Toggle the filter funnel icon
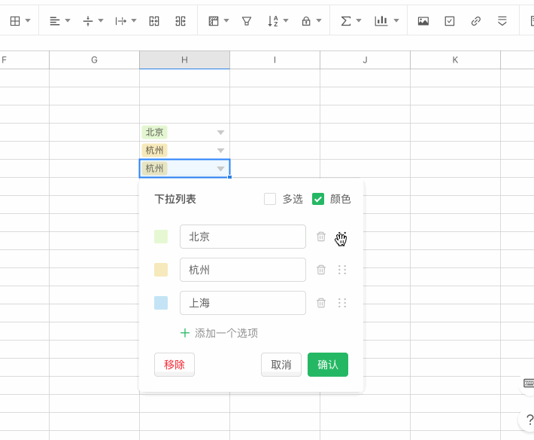 pyautogui.click(x=247, y=21)
